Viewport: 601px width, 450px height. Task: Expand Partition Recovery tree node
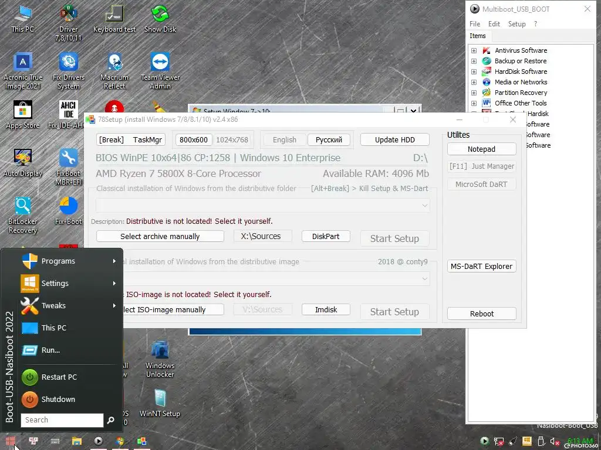[x=474, y=93]
